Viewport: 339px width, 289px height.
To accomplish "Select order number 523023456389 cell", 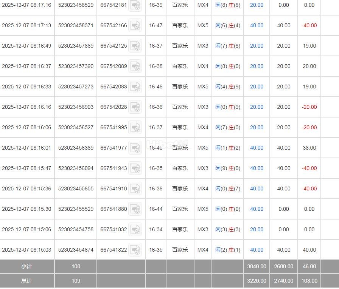I will click(76, 148).
